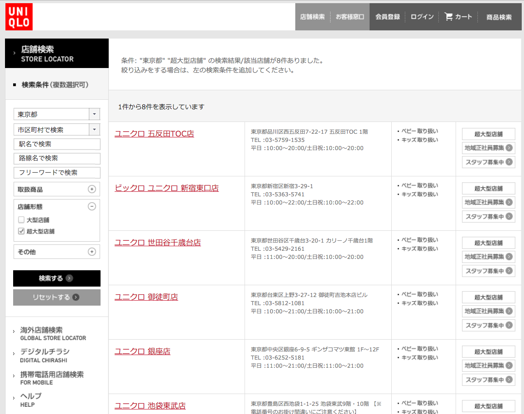Open ユニクロ 五反田TOC店 store link
Viewport: 524px width, 414px height.
(154, 134)
